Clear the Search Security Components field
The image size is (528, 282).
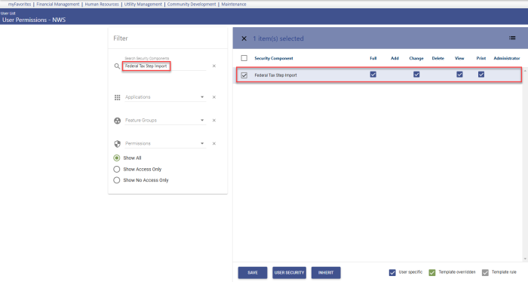click(x=213, y=66)
